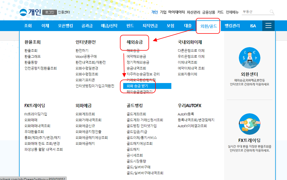Open 골드시장동향 link
This screenshot has width=287, height=180.
tap(136, 161)
